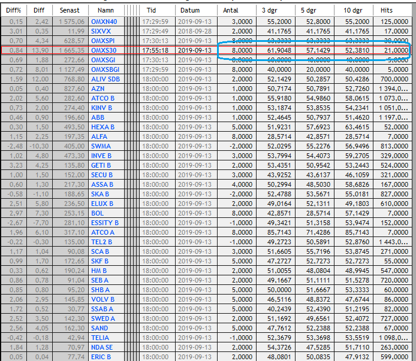Viewport: 416px width, 361px height.
Task: Sort by the Senast column header
Action: [70, 10]
